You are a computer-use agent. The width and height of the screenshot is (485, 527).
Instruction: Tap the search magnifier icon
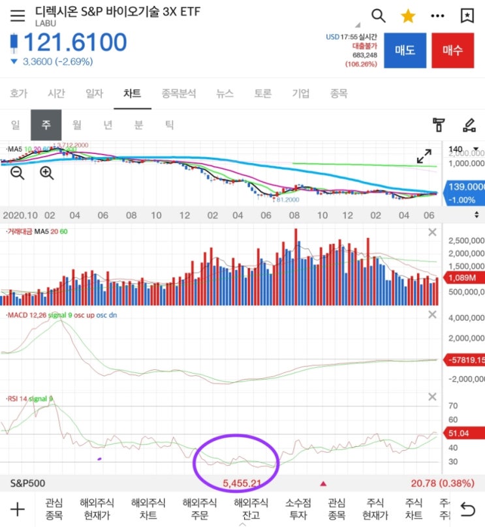point(378,16)
